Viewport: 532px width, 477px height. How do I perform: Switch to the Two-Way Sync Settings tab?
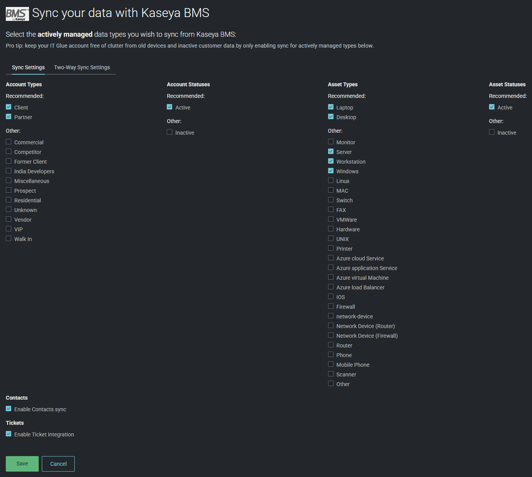pos(82,67)
